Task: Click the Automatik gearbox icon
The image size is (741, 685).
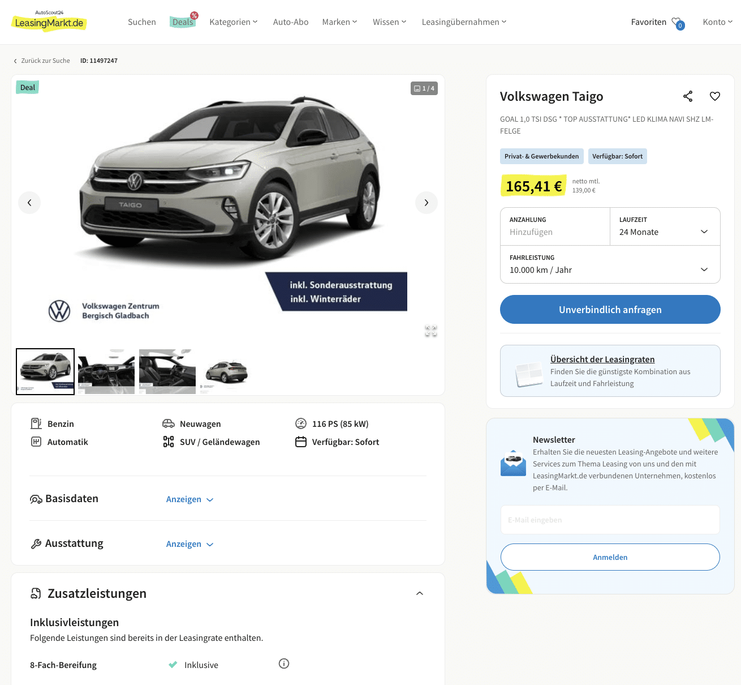Action: tap(36, 442)
